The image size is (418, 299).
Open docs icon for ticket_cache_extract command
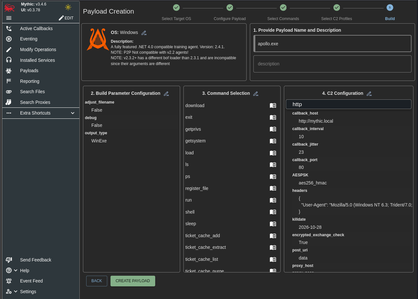coord(273,248)
